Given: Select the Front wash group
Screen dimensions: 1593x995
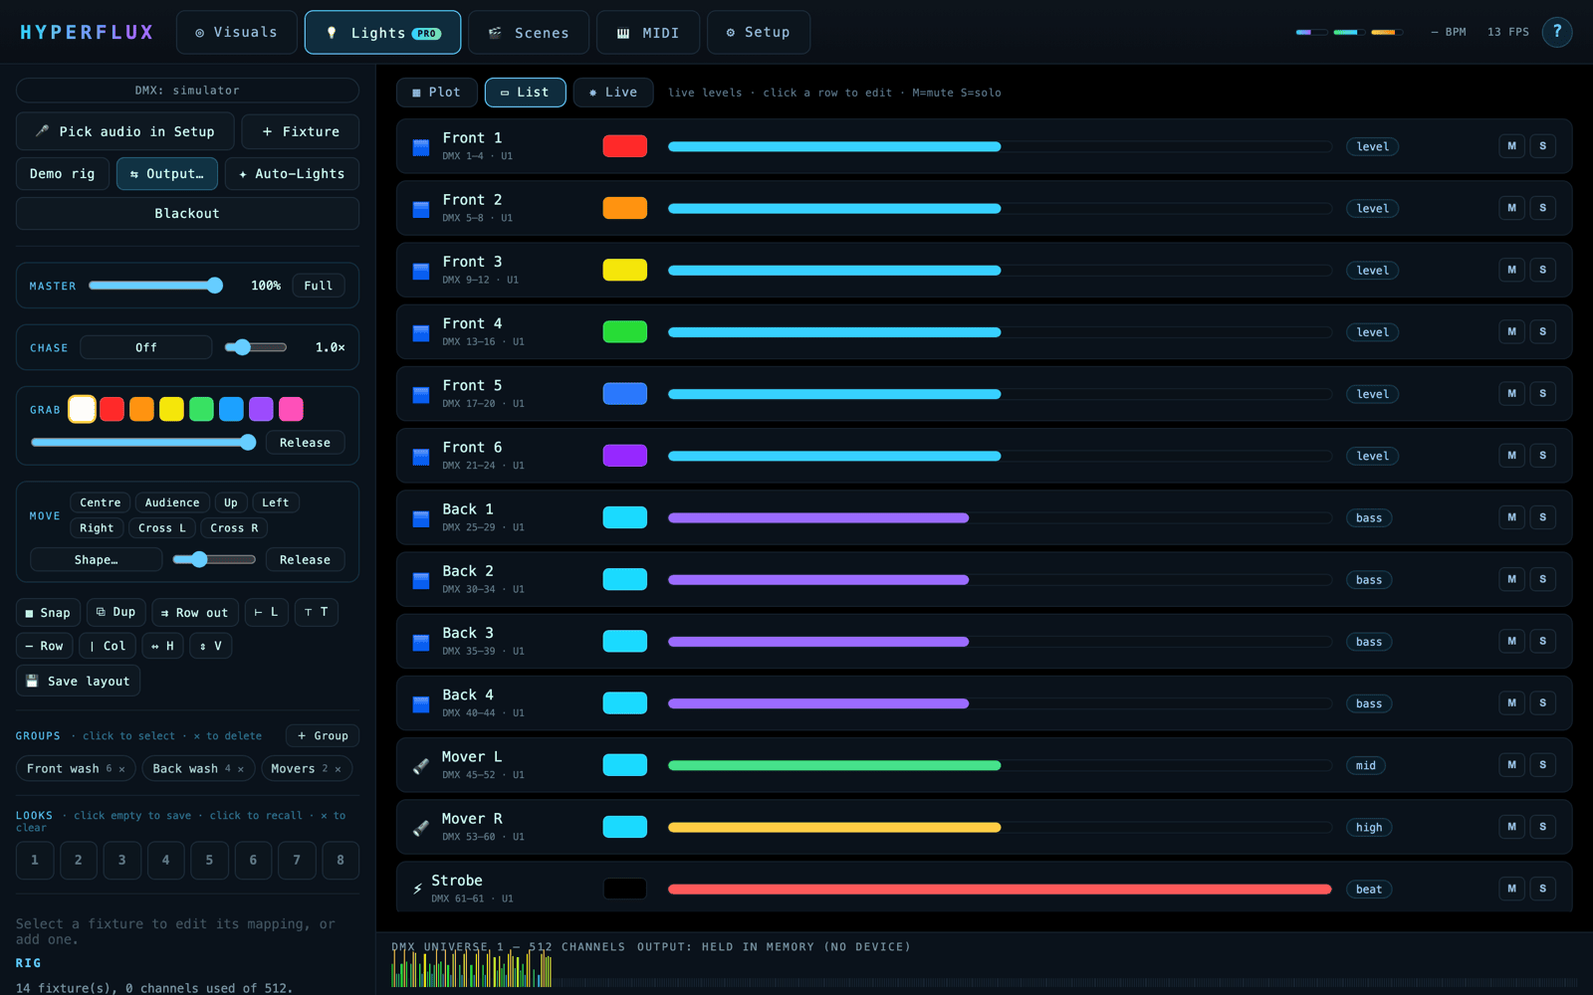Looking at the screenshot, I should coord(63,769).
